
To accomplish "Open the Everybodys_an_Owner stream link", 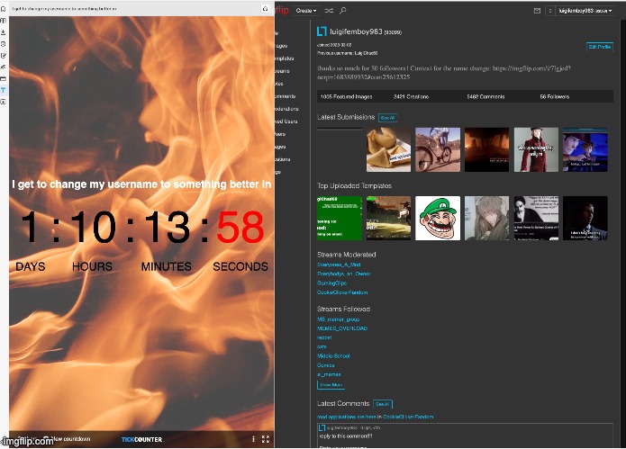I will tap(344, 274).
